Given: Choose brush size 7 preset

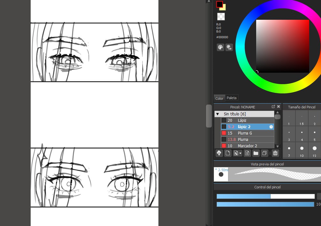Looking at the screenshot, I should [x=289, y=150].
